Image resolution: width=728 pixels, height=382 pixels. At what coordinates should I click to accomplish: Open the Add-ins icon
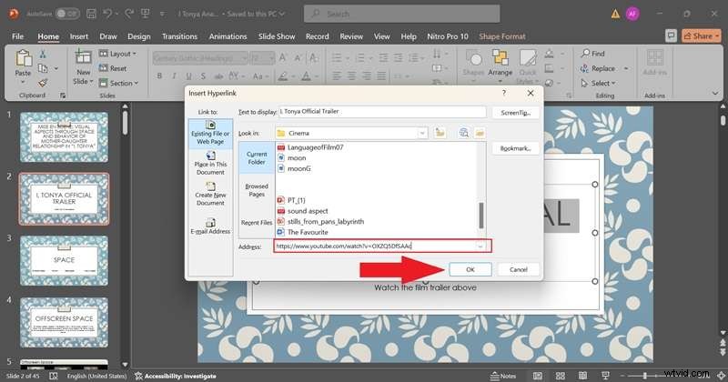[655, 57]
